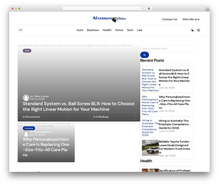Go to Contact Us page
This screenshot has width=219, height=185.
tap(170, 19)
